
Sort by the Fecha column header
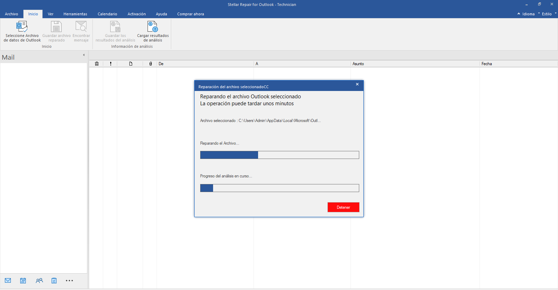[519, 64]
